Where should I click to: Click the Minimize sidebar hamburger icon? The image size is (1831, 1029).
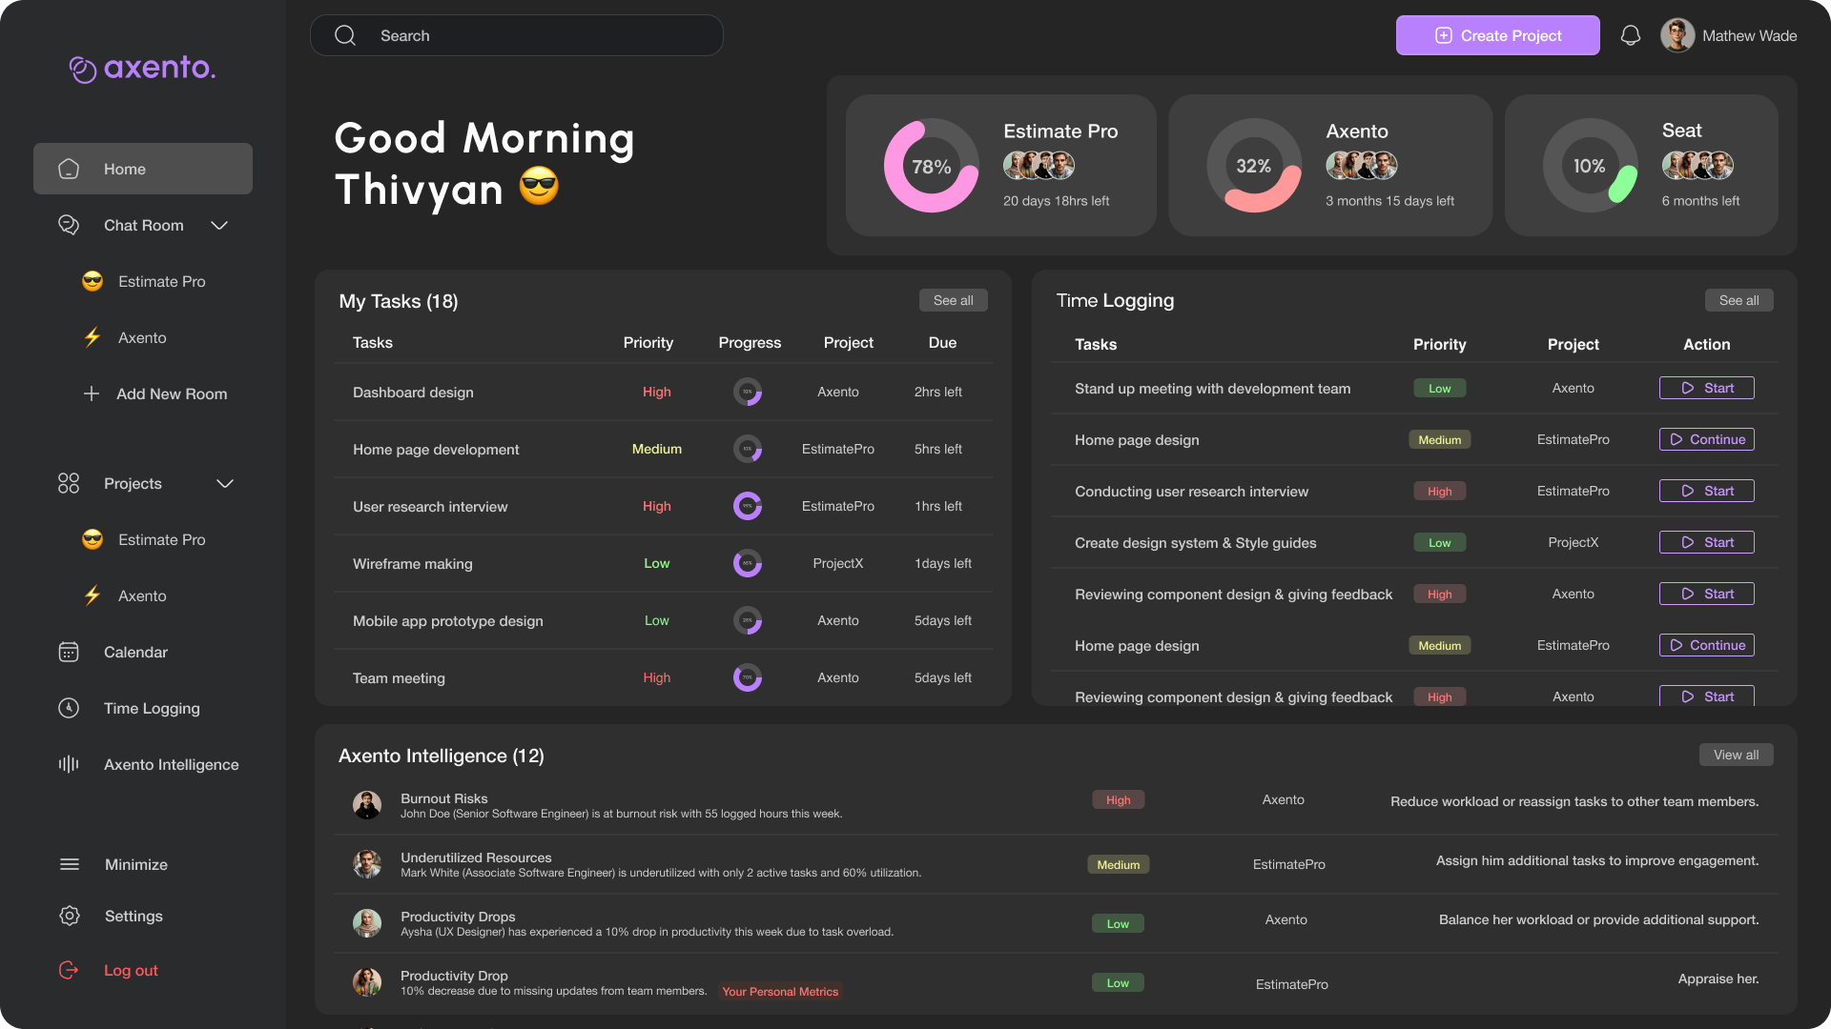pyautogui.click(x=70, y=864)
